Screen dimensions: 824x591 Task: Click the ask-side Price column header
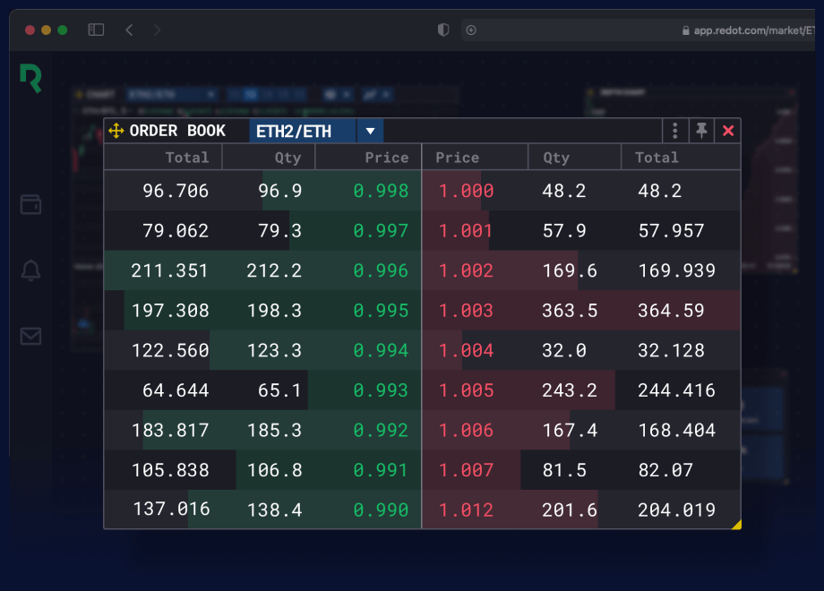457,158
